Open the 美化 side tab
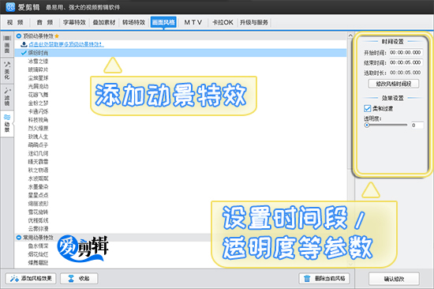This screenshot has height=289, width=434. tap(7, 70)
